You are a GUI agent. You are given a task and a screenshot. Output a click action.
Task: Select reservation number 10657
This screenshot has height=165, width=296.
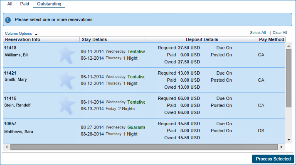[x=10, y=124]
